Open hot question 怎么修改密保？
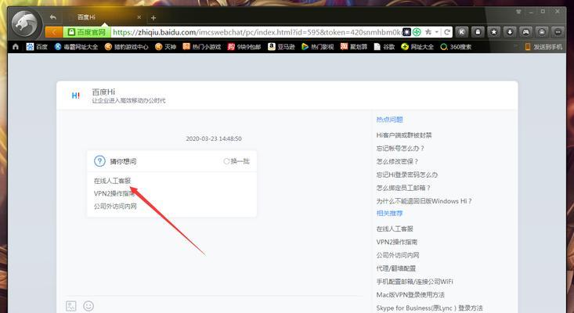 [x=397, y=161]
